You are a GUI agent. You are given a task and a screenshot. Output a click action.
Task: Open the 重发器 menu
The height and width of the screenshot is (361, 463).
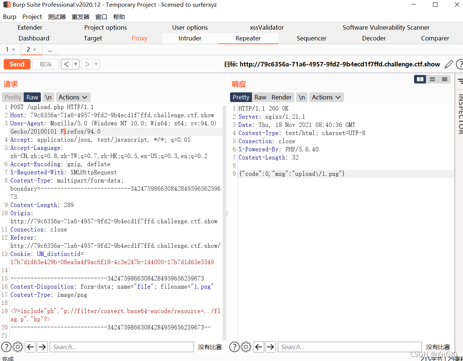tap(81, 17)
